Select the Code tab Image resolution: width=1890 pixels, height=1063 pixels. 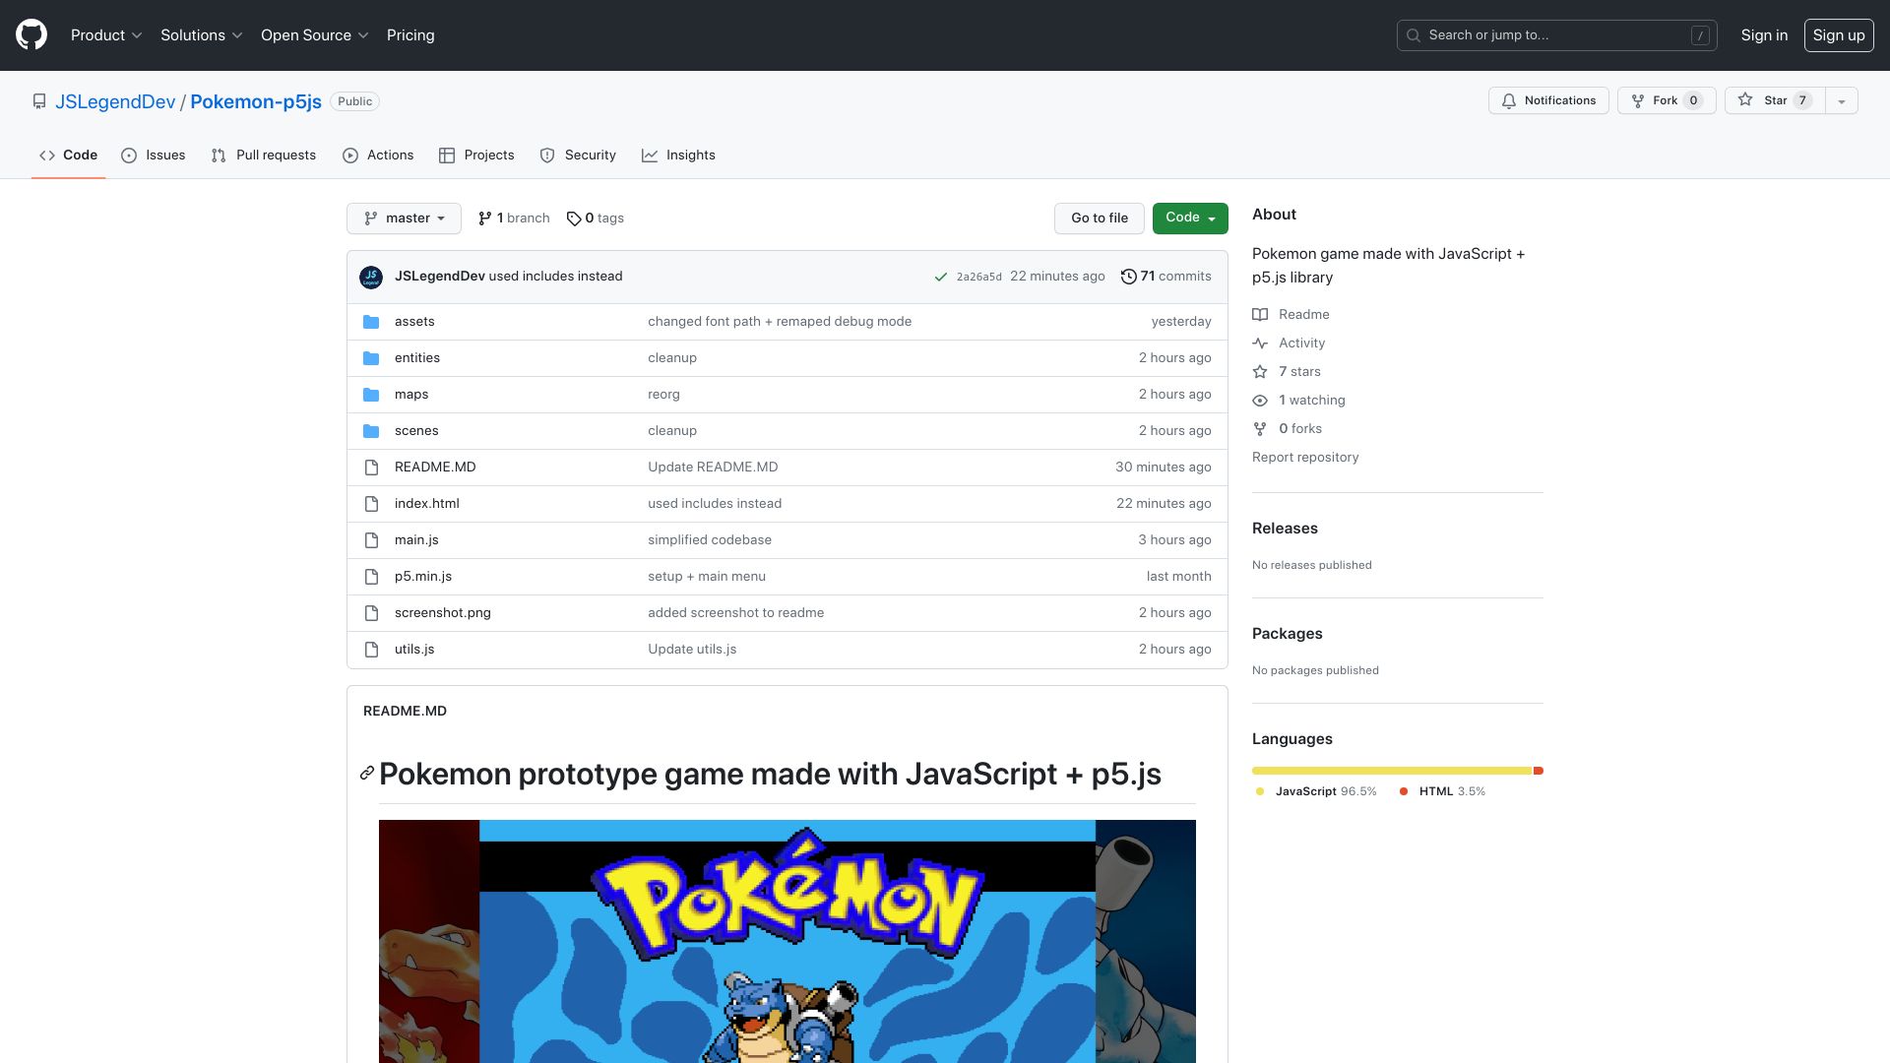[x=68, y=156]
